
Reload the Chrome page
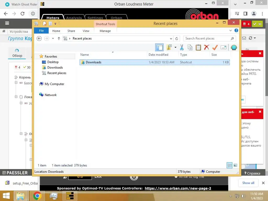23,14
